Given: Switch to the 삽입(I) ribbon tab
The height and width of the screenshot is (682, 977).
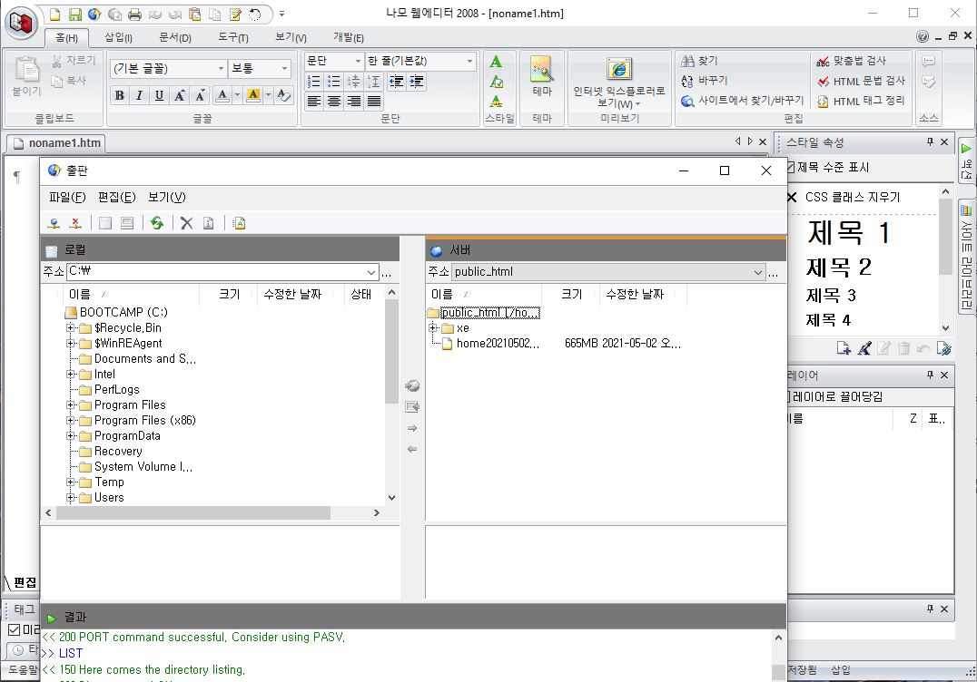Looking at the screenshot, I should (x=118, y=37).
